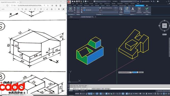Expand the Properties panel in the ribbon
The width and height of the screenshot is (170, 96).
(x=99, y=14)
